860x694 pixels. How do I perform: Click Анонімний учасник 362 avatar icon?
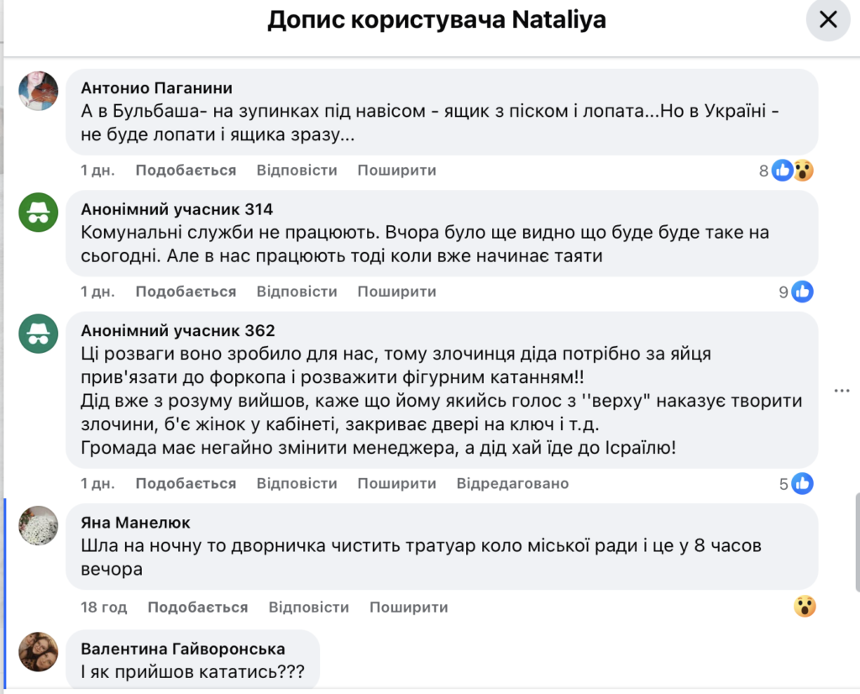click(39, 334)
